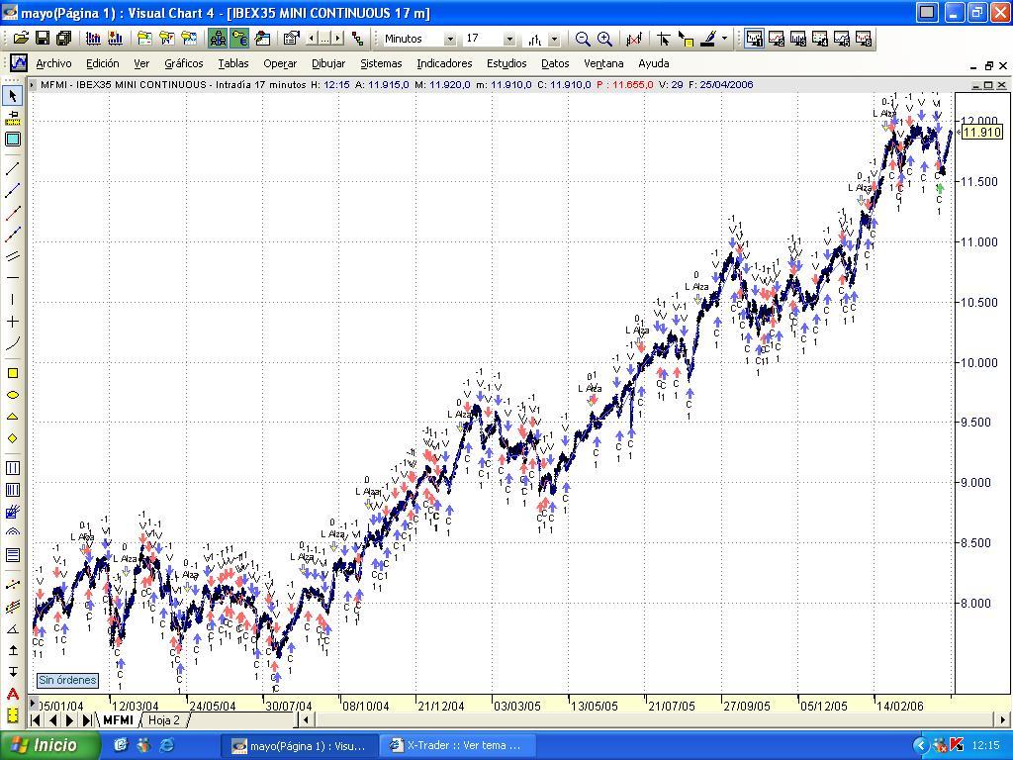
Task: Click the Sin órdenes label on chart
Action: point(67,680)
